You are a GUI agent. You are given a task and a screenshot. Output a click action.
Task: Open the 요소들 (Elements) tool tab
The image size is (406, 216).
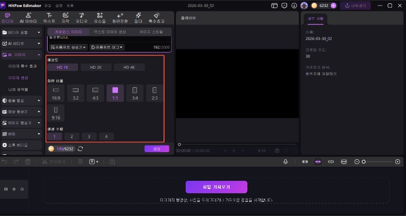coord(100,18)
